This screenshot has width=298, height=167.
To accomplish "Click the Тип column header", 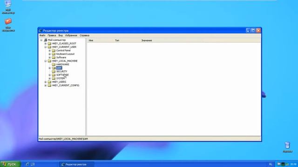I will tap(127, 40).
